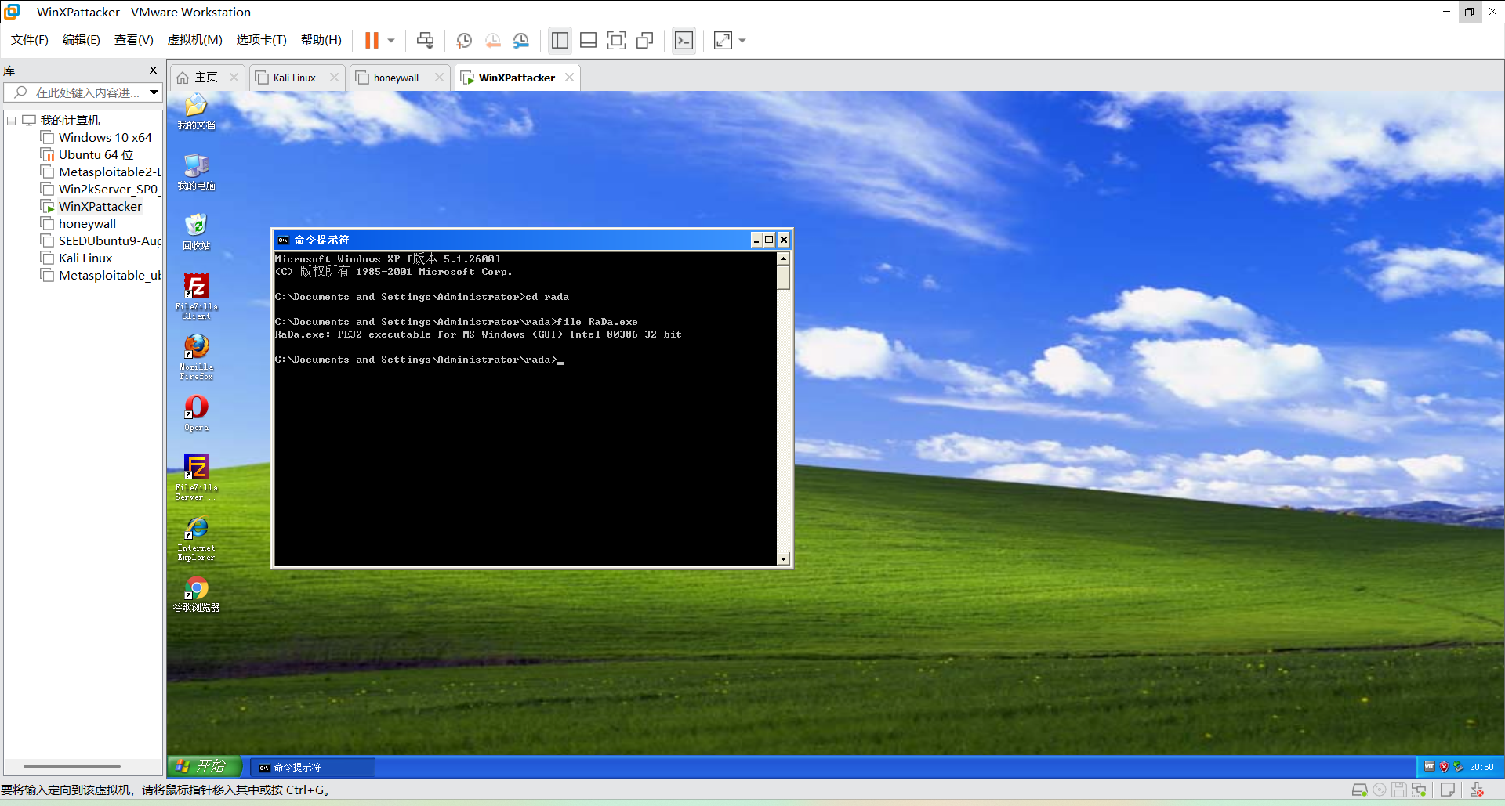Select the 谷歌浏览器 Chrome desktop icon
The width and height of the screenshot is (1505, 806).
pyautogui.click(x=196, y=594)
